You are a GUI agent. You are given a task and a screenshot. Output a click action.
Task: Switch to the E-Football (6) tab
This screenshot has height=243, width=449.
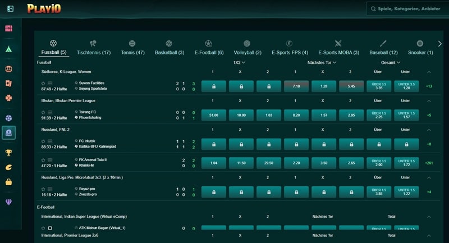click(x=209, y=48)
